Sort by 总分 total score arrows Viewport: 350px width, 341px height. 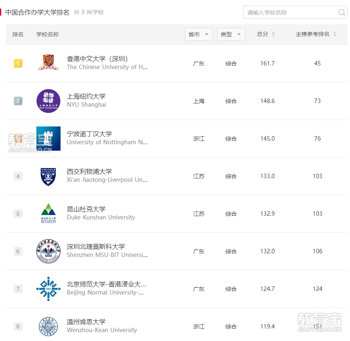[273, 34]
